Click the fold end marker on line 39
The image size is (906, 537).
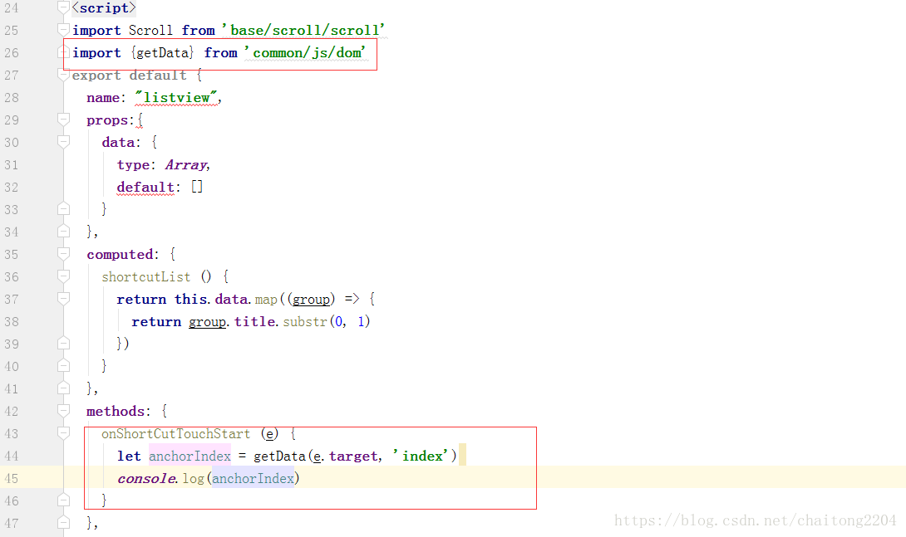pos(63,343)
